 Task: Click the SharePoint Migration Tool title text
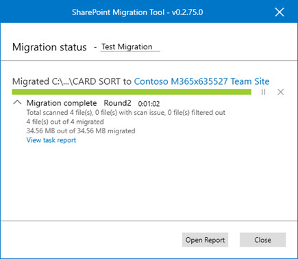pyautogui.click(x=138, y=12)
